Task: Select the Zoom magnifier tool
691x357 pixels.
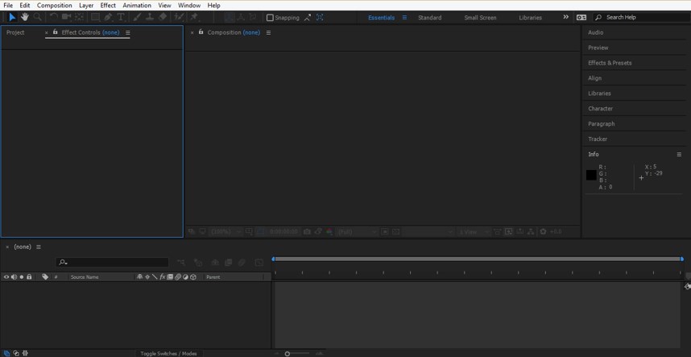Action: click(x=38, y=17)
